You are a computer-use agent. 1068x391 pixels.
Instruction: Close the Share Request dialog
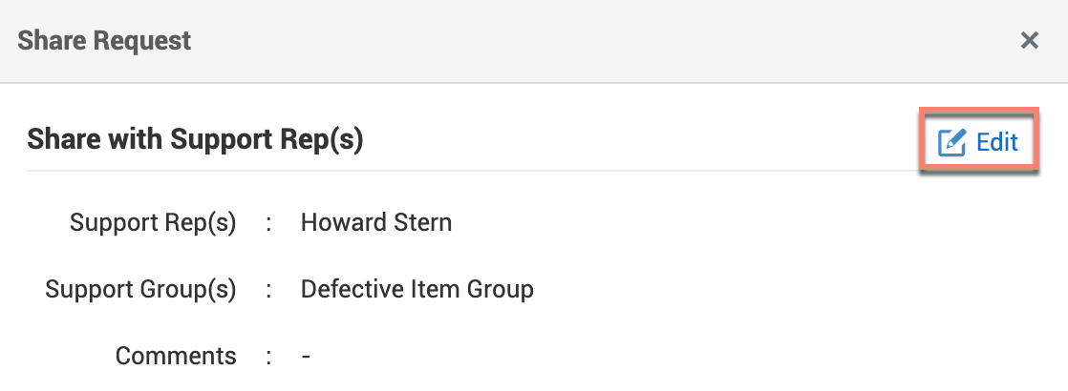coord(1029,41)
